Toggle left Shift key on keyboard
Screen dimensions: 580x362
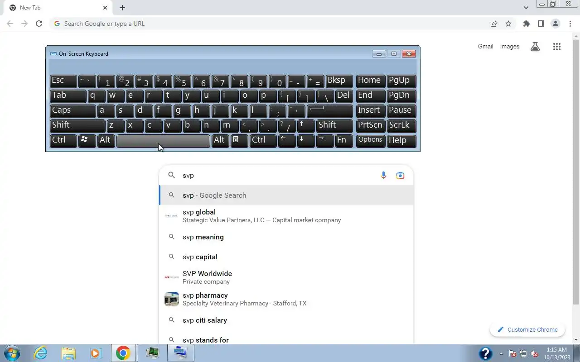click(x=77, y=125)
